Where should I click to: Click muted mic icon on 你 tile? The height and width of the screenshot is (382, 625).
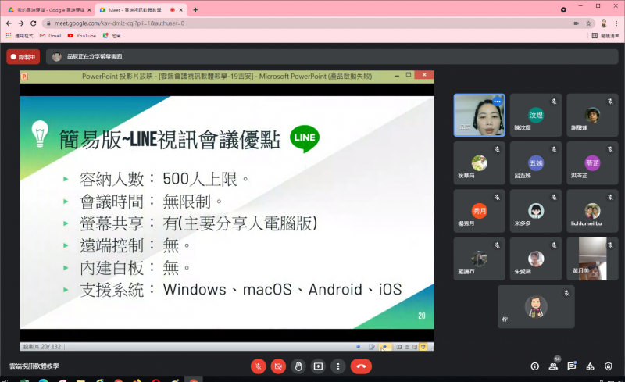(566, 293)
